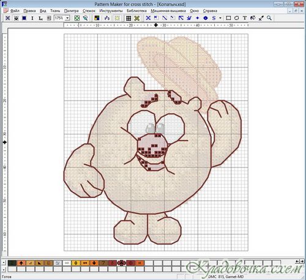Select the backstitch arrow tool
Screen dimensions: 306x280
(x=181, y=18)
